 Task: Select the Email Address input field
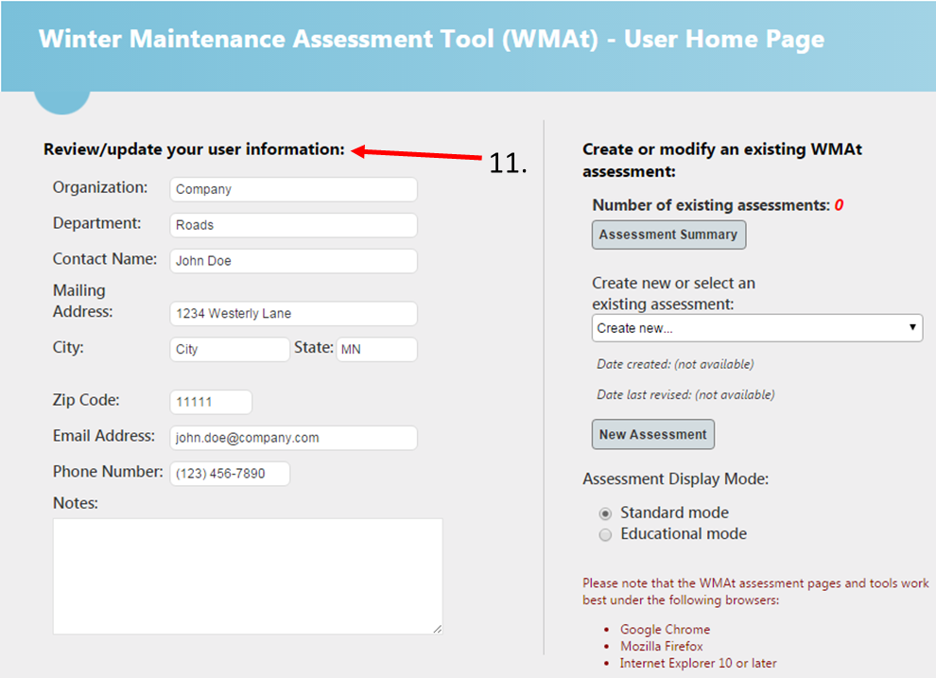(x=293, y=438)
